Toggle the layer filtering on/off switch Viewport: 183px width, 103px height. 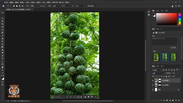(177, 70)
